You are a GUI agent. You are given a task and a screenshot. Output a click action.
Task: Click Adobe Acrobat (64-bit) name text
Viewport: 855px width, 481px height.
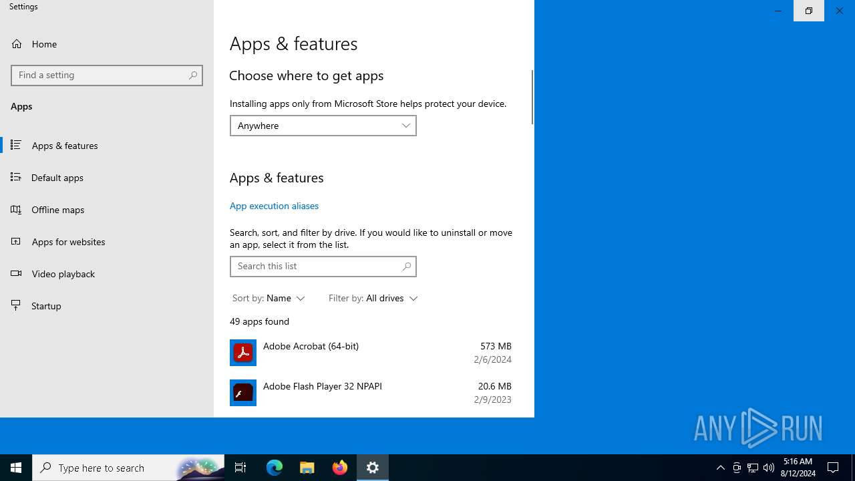click(311, 346)
